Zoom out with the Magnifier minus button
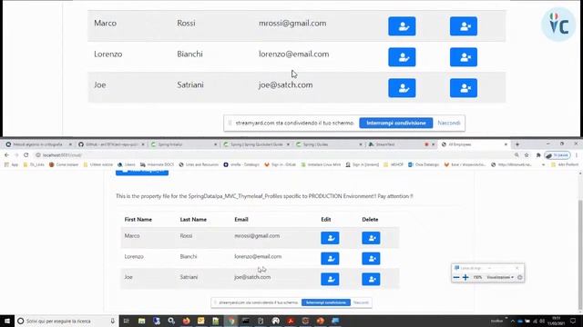583x327 pixels. click(456, 277)
